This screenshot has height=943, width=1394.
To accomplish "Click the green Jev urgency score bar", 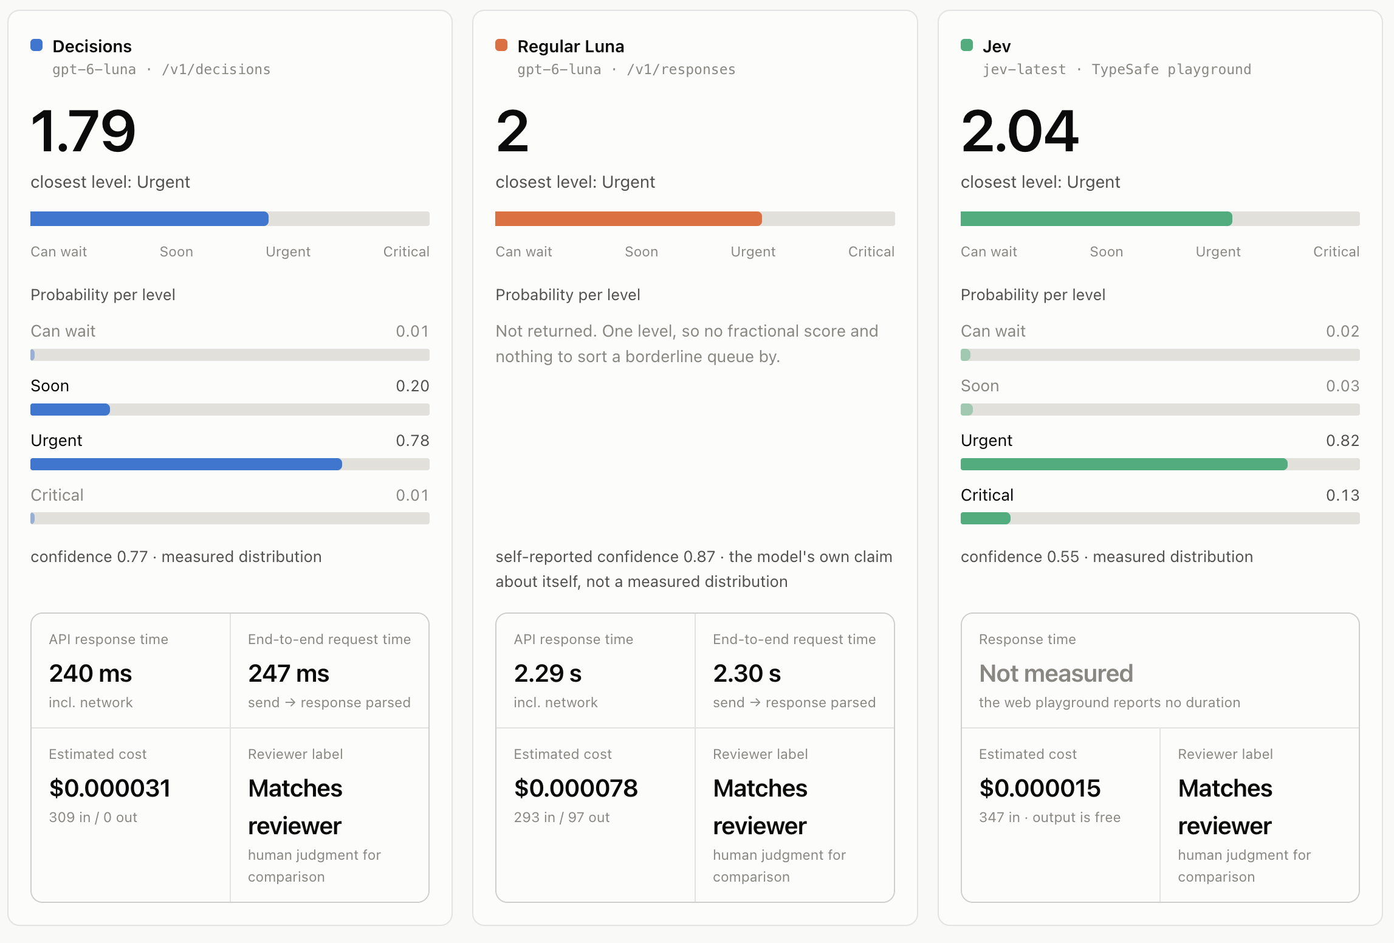I will click(1160, 219).
